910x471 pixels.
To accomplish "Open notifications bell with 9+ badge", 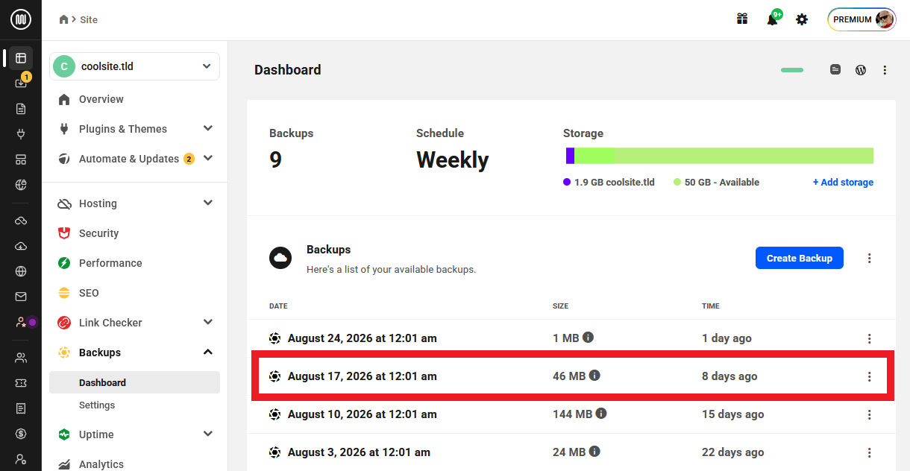I will (773, 19).
